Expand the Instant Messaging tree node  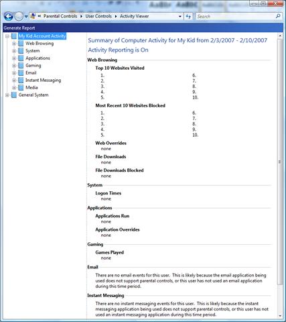pyautogui.click(x=14, y=80)
